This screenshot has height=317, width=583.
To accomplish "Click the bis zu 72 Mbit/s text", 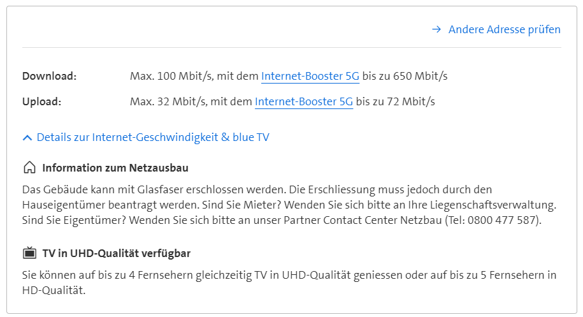I will (396, 101).
